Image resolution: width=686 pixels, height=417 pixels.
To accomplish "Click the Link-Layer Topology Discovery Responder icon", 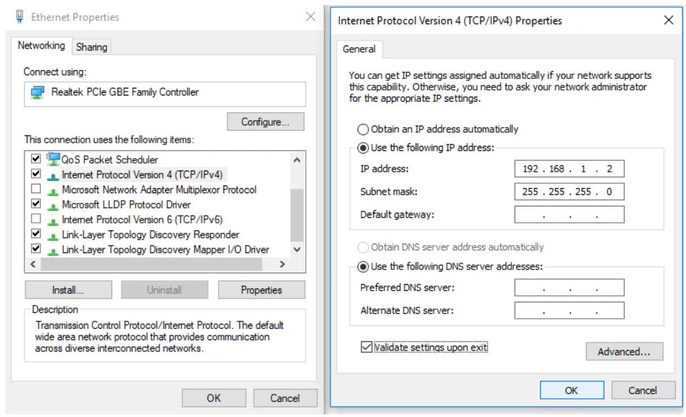I will click(53, 235).
